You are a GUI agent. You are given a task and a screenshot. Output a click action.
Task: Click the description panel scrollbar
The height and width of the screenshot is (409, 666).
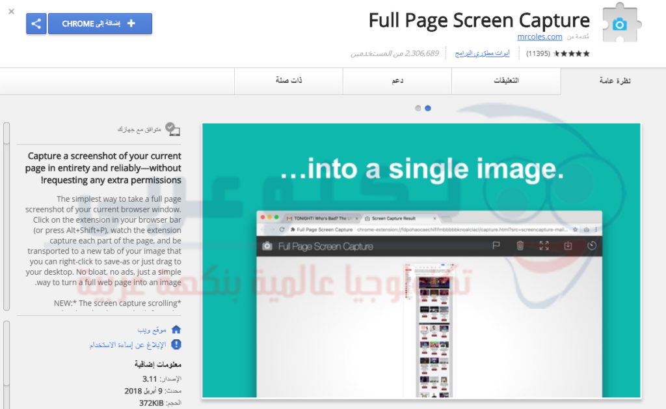click(x=7, y=217)
